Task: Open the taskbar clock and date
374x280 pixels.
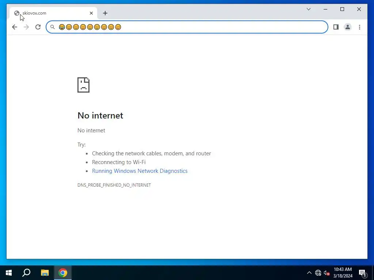Action: tap(343, 273)
